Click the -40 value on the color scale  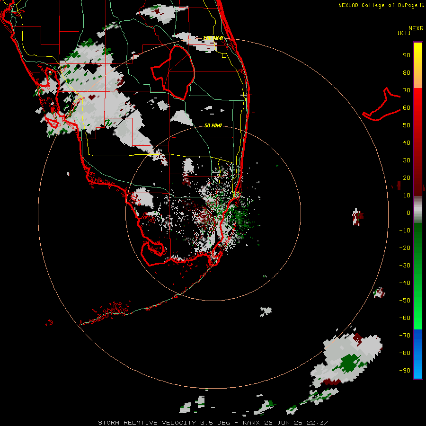coord(405,283)
